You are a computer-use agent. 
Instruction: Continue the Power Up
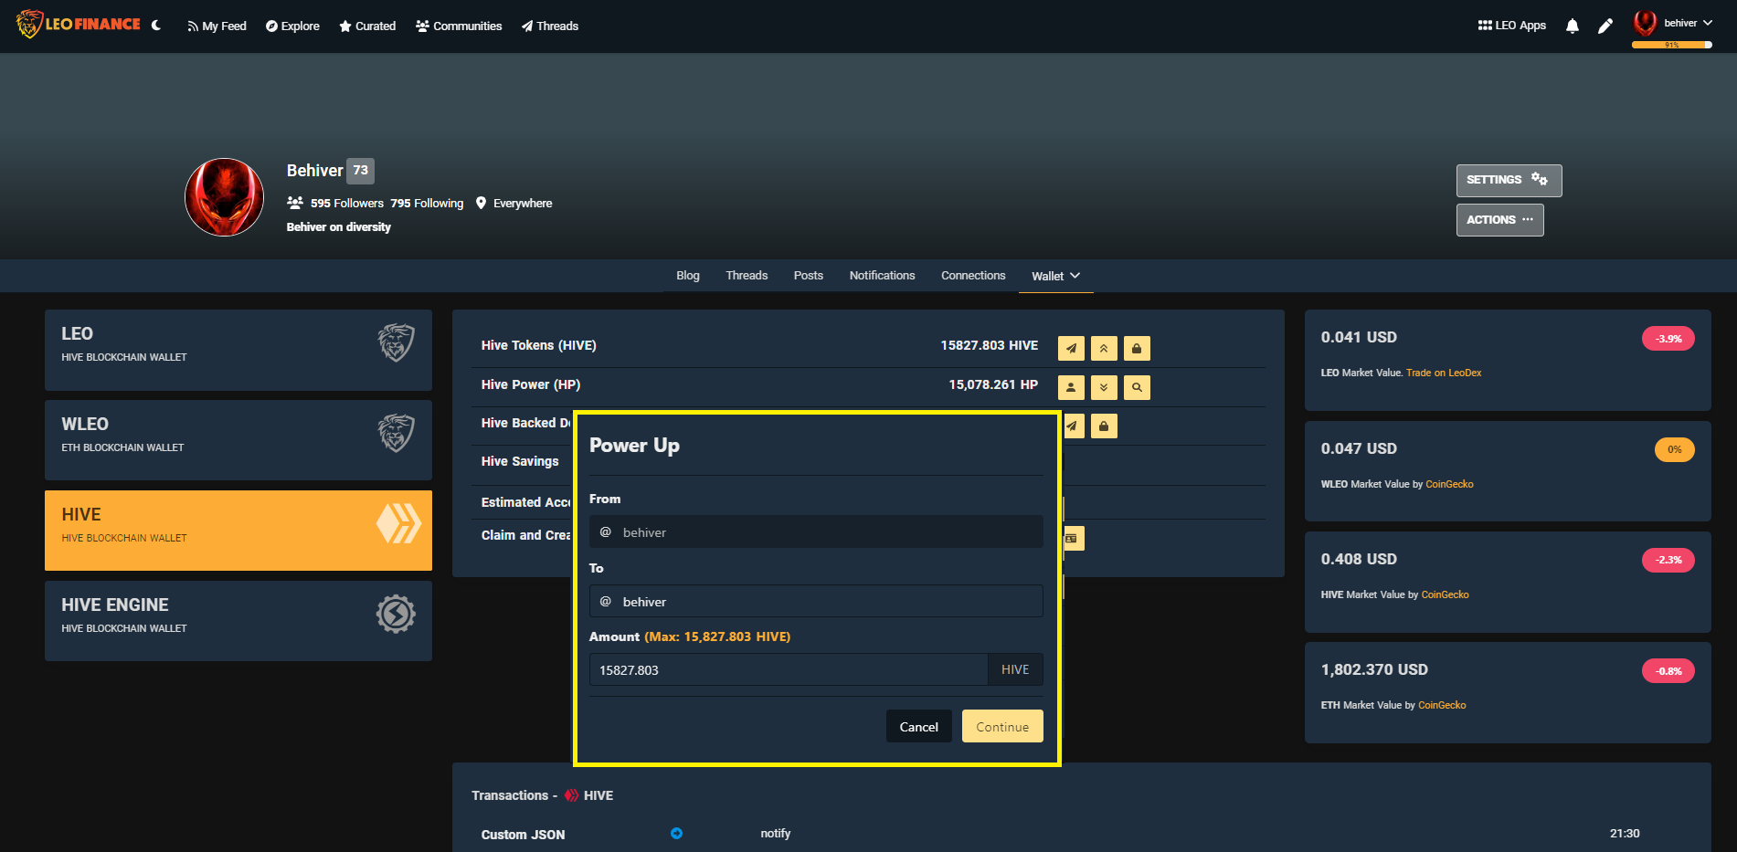[x=1002, y=727]
